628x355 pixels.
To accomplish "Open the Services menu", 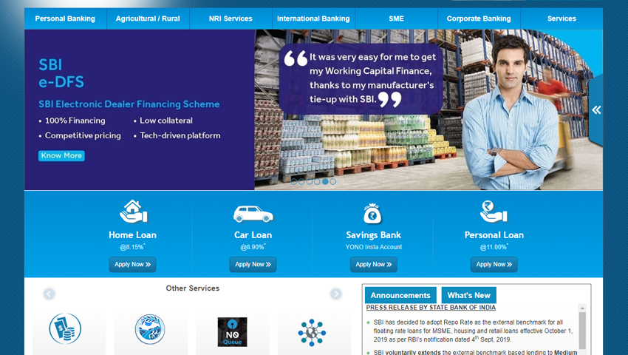I will (562, 18).
